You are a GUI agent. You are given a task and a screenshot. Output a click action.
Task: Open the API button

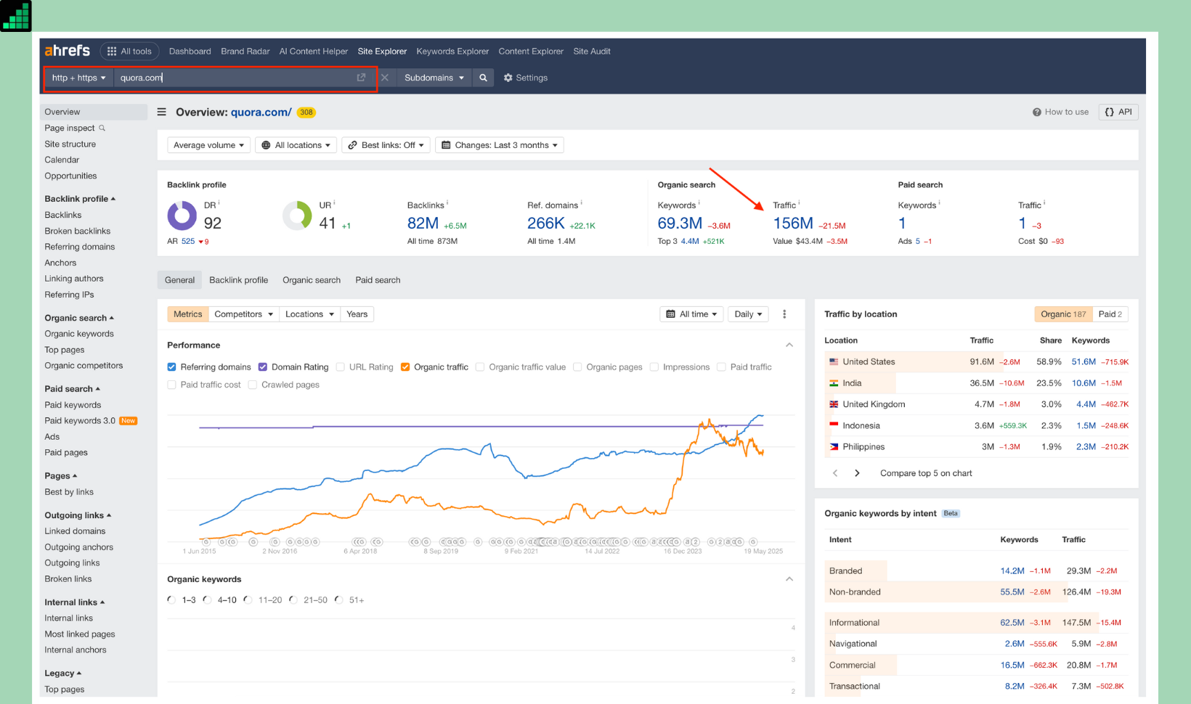click(1118, 112)
